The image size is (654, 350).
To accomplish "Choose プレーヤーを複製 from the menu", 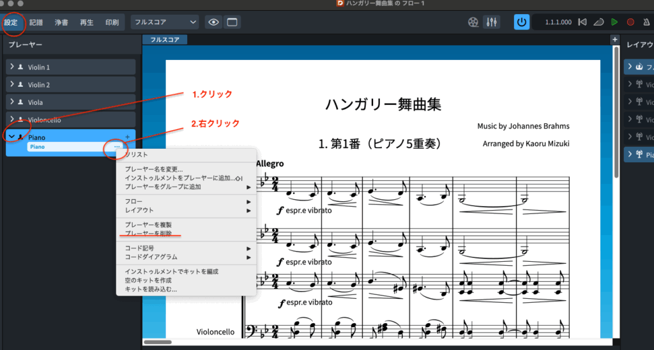I will (148, 225).
